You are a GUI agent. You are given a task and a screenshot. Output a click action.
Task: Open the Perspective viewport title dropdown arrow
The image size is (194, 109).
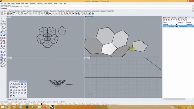pyautogui.click(x=93, y=17)
